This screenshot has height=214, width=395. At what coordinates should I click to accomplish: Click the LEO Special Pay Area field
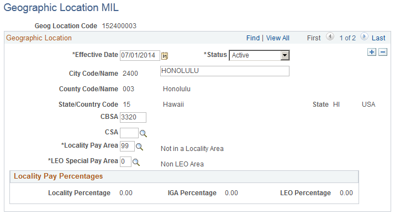click(x=126, y=161)
